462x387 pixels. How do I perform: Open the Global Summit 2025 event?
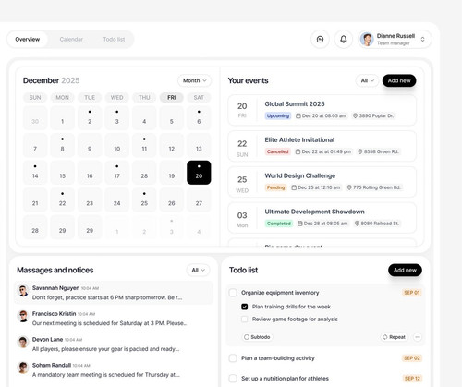[322, 110]
